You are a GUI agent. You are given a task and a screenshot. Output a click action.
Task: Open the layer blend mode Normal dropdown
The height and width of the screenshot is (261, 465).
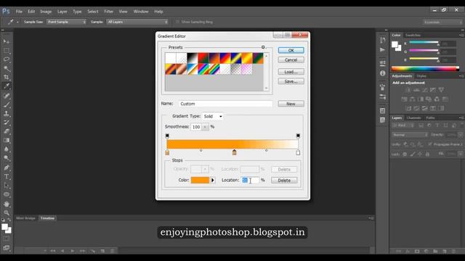[x=410, y=135]
